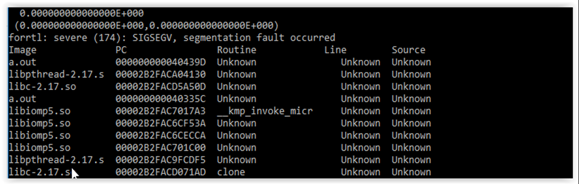Click the SIGSEGV segmentation fault error line
Screen dimensions: 579x184
172,37
